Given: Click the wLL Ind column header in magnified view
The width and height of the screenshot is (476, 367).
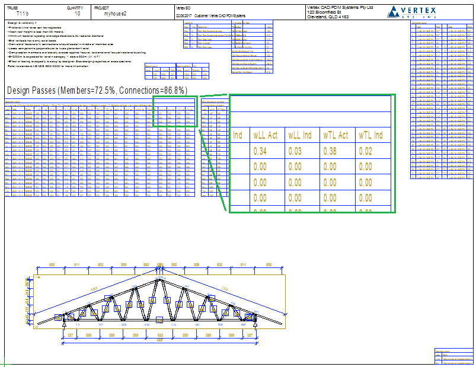Looking at the screenshot, I should [300, 135].
